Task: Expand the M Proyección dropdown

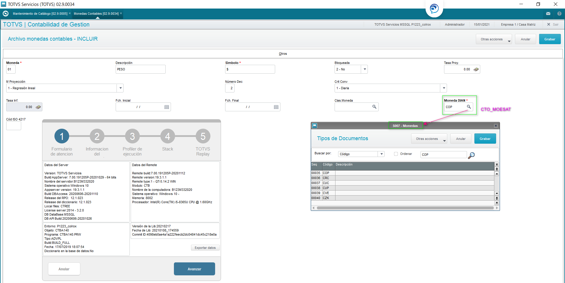Action: click(120, 88)
